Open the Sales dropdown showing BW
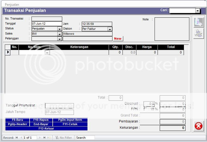 [60, 34]
